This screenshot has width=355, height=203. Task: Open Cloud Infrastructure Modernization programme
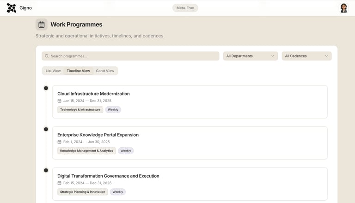click(93, 93)
